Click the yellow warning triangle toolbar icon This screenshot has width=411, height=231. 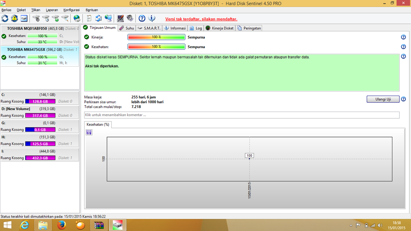(x=14, y=18)
